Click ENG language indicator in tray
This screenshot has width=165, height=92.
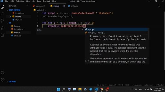(x=141, y=89)
